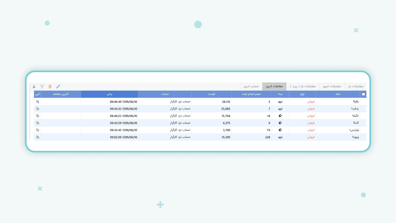Copy the row with price 15,704
The image size is (396, 223).
(38, 116)
